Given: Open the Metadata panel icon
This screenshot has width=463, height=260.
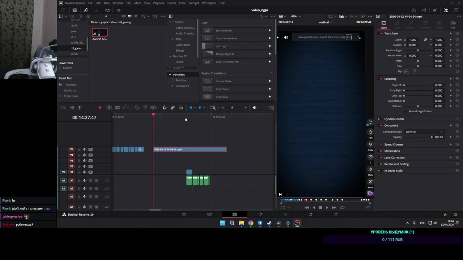Looking at the screenshot, I should [435, 10].
